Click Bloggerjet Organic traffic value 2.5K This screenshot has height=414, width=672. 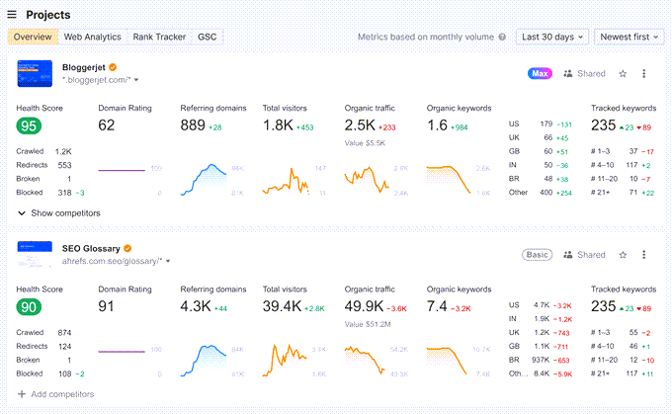[x=360, y=125]
